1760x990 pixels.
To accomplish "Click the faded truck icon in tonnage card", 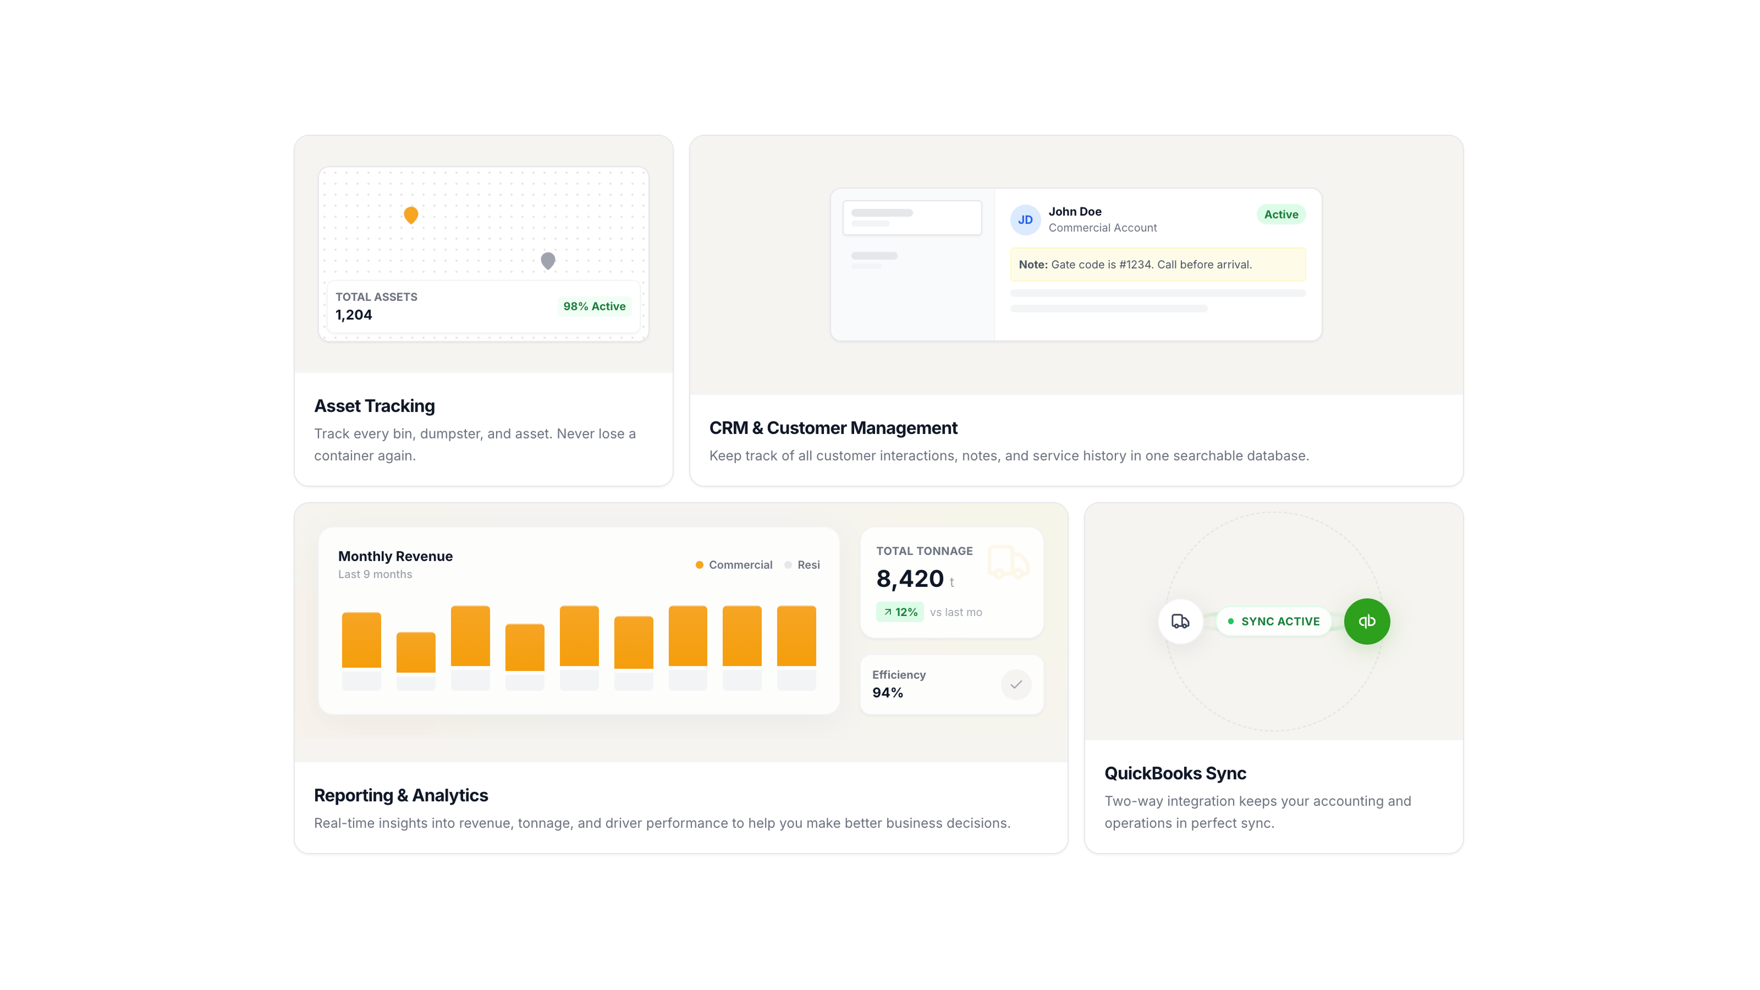I will click(x=1008, y=562).
